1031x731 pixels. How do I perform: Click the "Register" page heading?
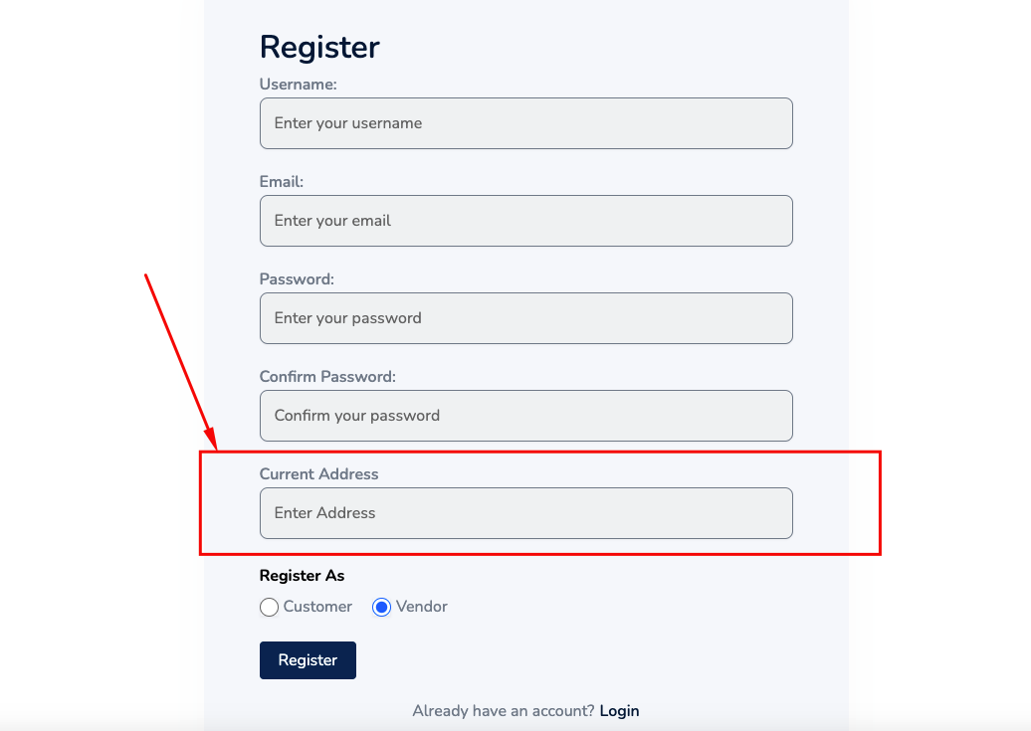tap(319, 47)
